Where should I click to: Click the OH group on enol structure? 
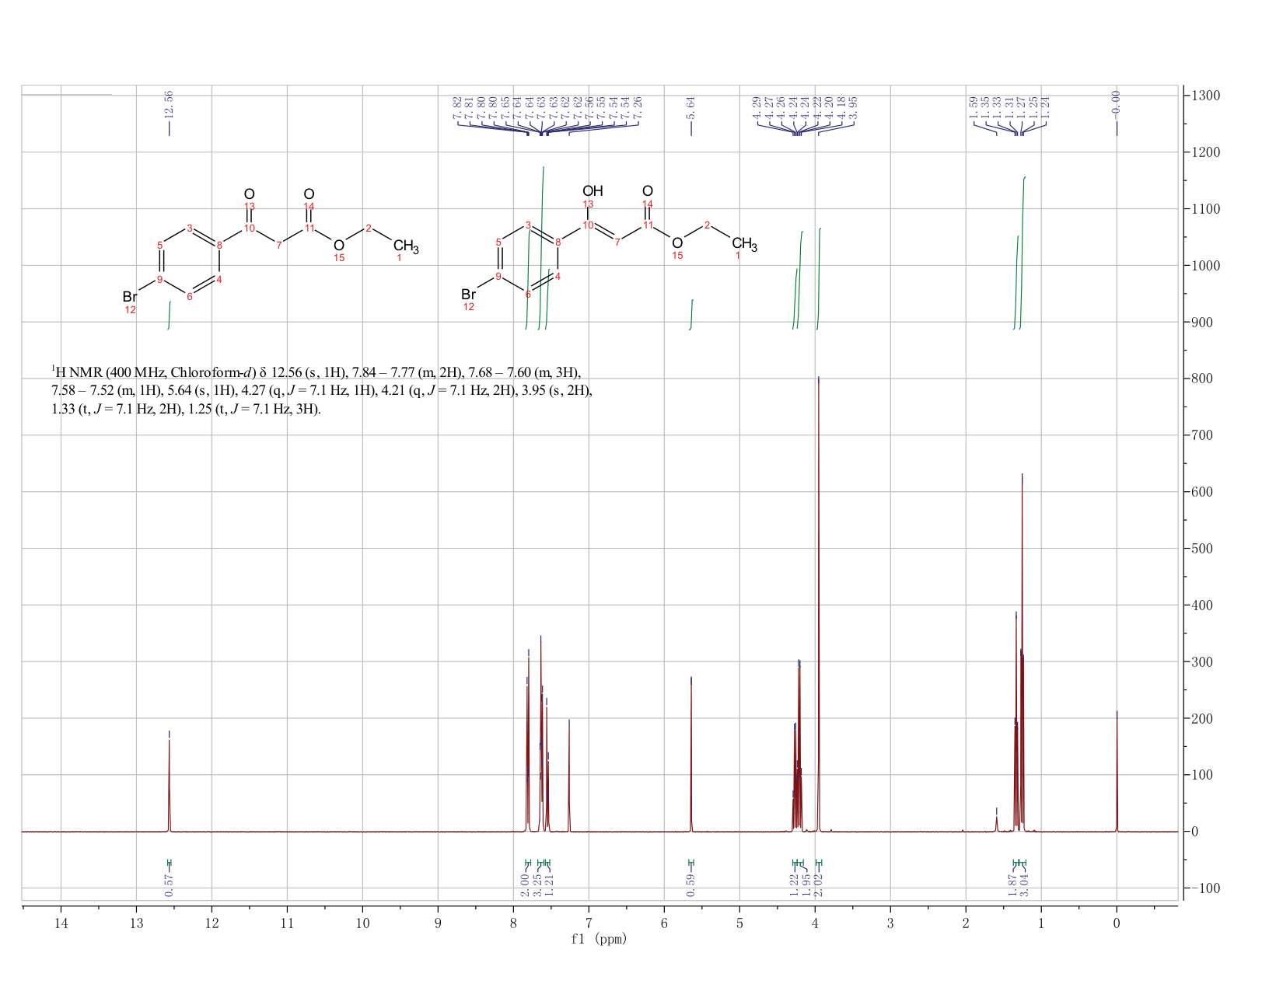click(x=593, y=191)
